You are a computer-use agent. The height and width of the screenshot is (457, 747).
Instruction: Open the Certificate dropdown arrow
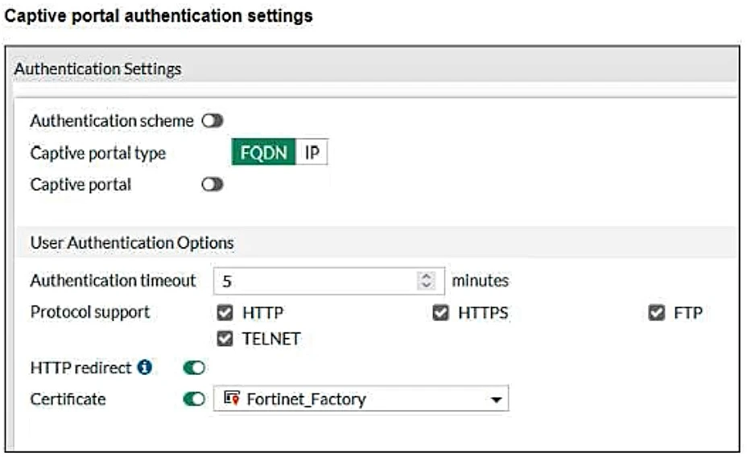click(496, 400)
